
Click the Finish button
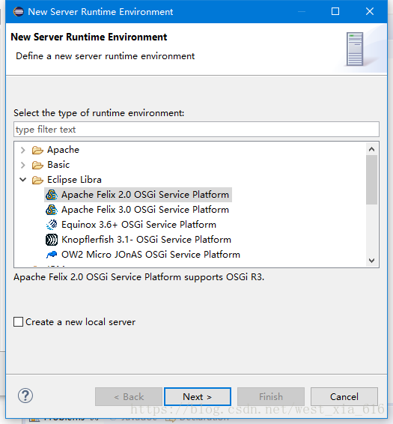tap(271, 397)
